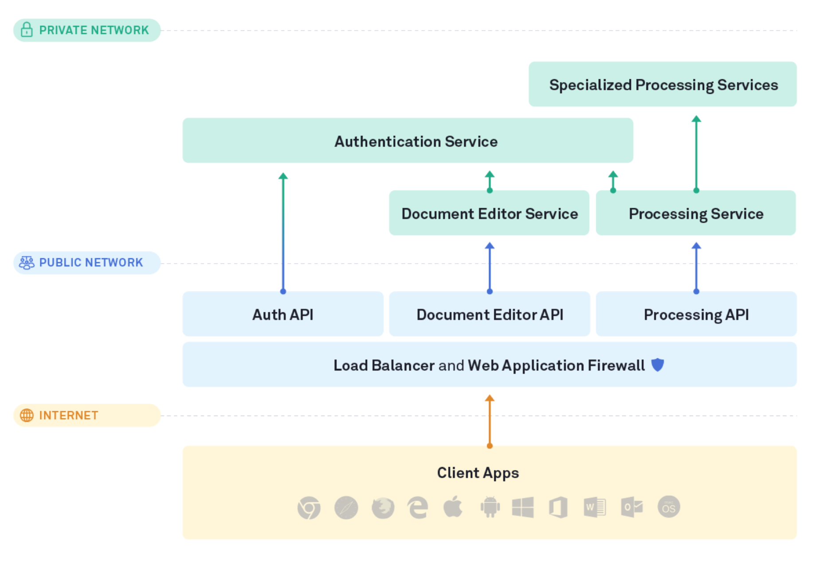Click the Chrome browser icon
This screenshot has height=562, width=823.
309,508
